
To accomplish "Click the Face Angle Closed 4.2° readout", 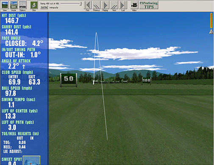I will [x=24, y=43].
